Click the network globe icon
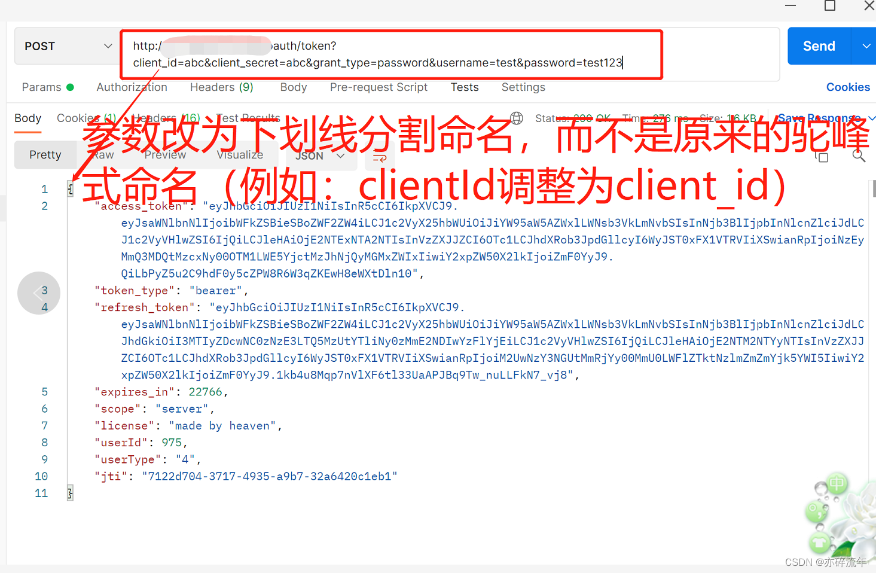876x573 pixels. coord(516,118)
